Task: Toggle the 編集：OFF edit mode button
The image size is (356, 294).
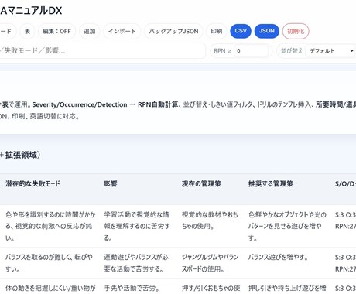Action: click(56, 31)
